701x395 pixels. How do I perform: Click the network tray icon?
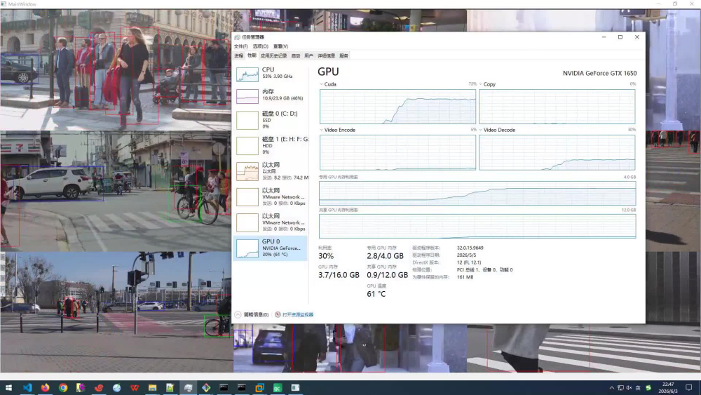tap(620, 388)
